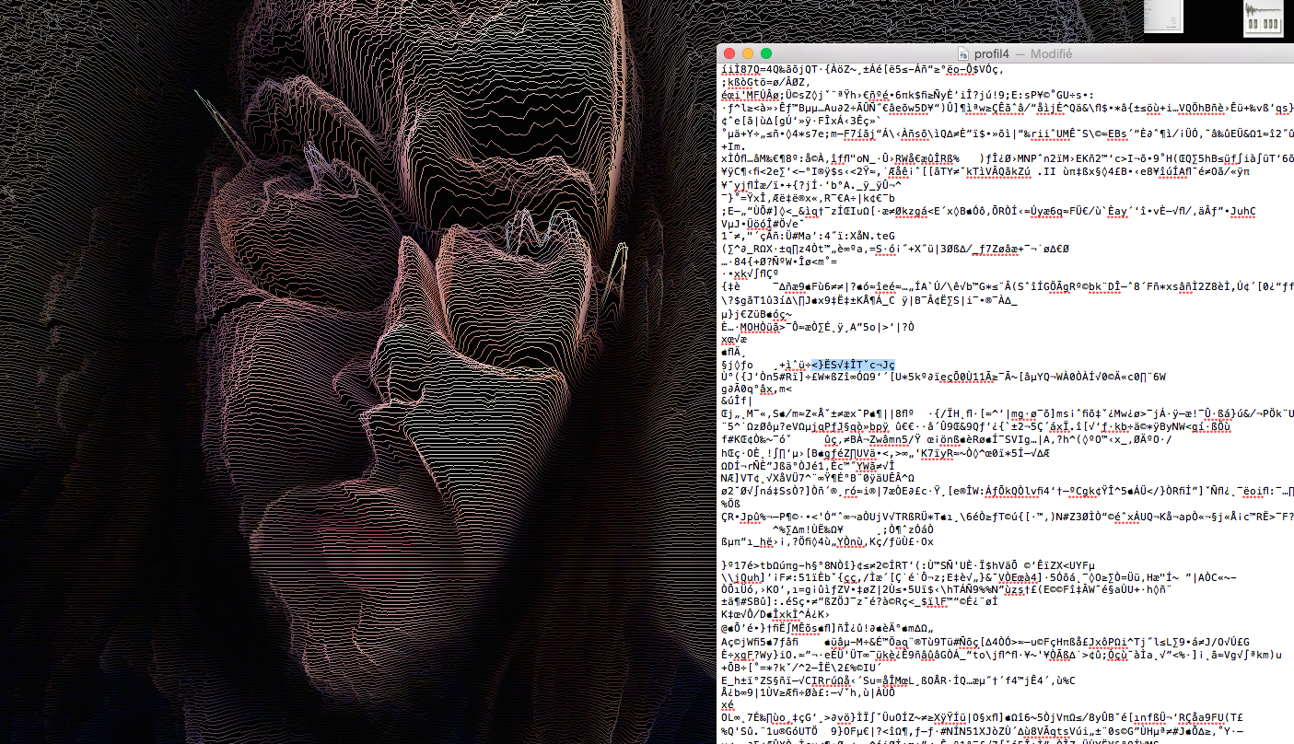Close the profil4 window with red button

click(730, 54)
